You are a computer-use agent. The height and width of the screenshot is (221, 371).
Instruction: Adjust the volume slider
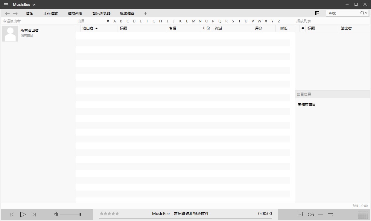pyautogui.click(x=70, y=214)
